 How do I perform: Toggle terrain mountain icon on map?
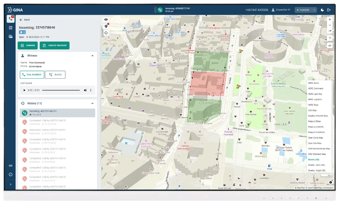click(330, 46)
